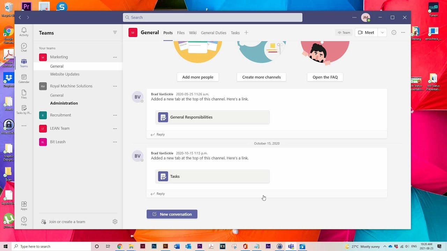Click the New conversation button
This screenshot has width=447, height=251.
(x=172, y=214)
